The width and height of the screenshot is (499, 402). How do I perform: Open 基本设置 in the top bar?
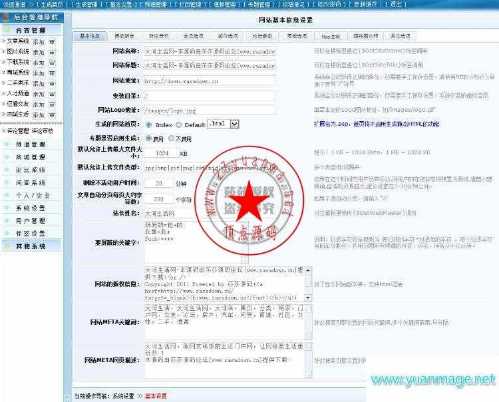(x=121, y=5)
